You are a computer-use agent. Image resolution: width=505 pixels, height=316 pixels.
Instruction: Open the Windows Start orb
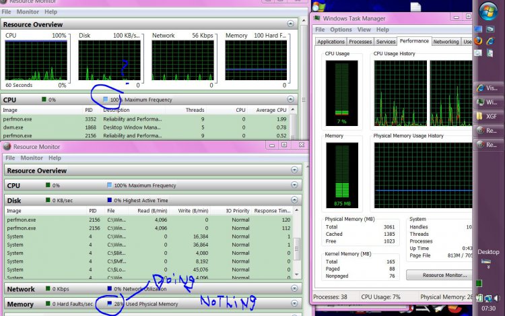488,11
